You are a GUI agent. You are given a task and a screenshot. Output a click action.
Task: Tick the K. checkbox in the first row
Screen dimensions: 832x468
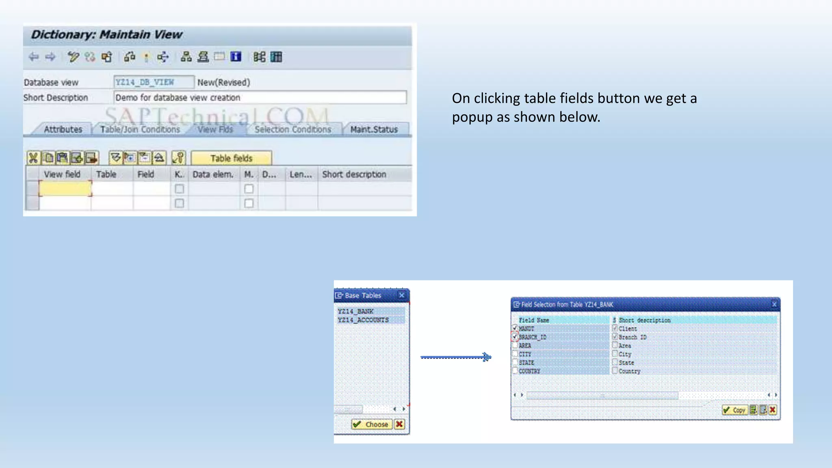point(179,189)
